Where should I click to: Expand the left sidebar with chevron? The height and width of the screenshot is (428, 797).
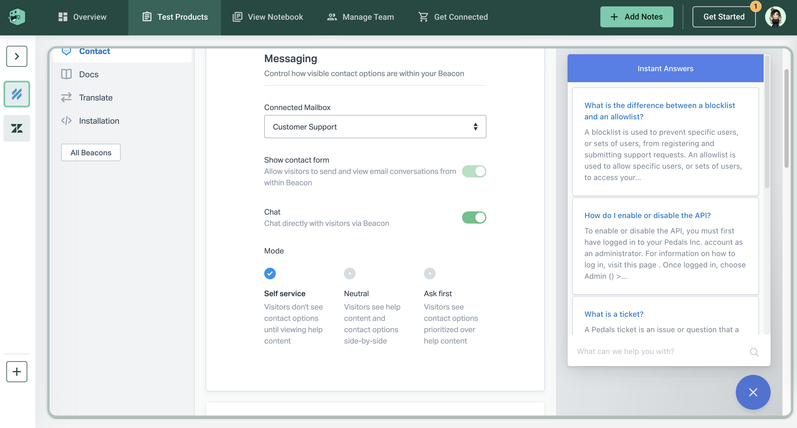coord(17,56)
